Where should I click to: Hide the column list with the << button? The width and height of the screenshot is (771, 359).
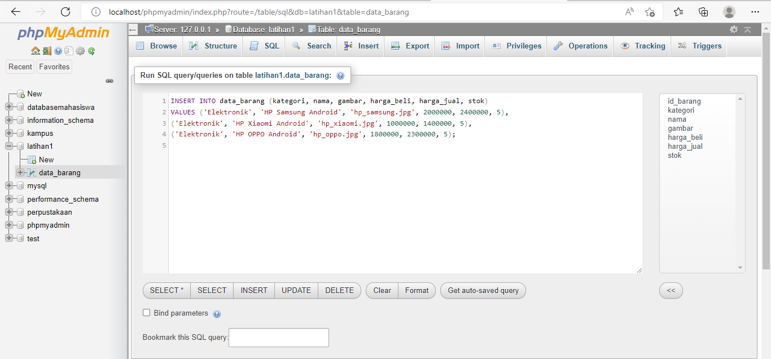(x=671, y=290)
